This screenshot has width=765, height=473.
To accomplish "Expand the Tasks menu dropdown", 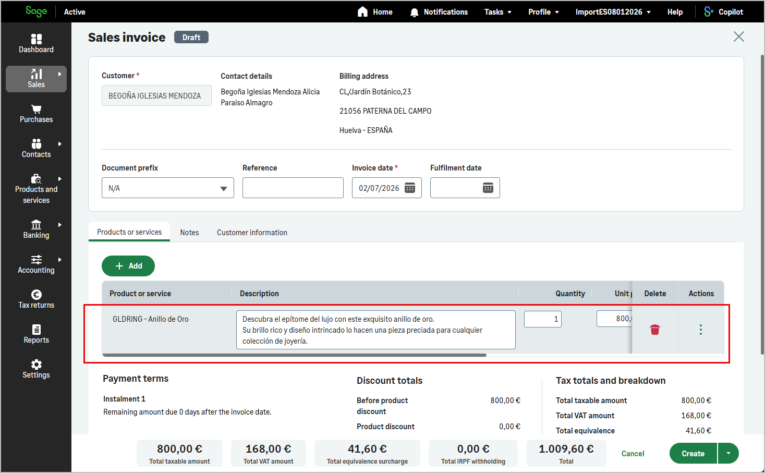I will click(497, 12).
